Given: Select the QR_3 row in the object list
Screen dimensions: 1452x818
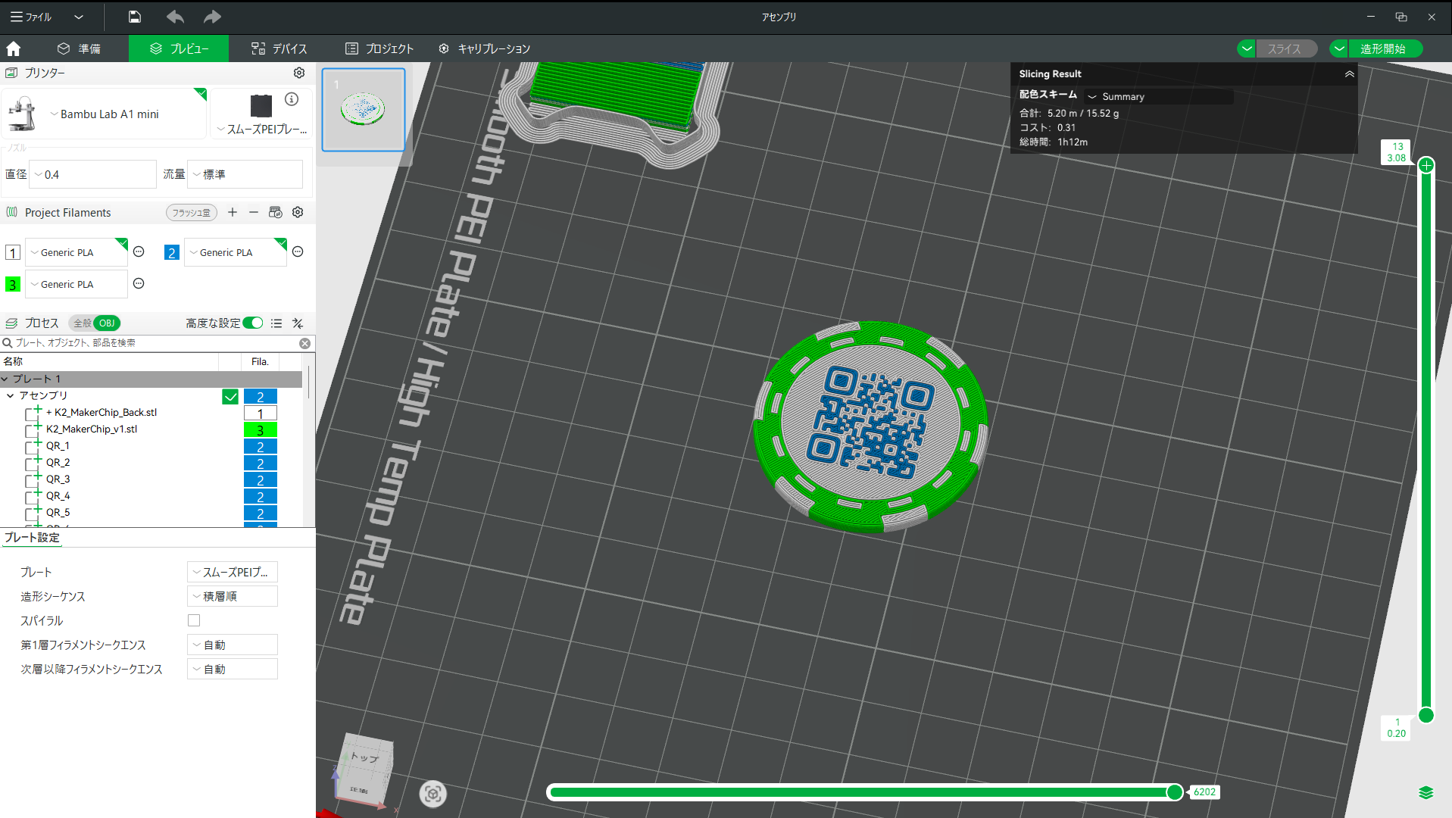Looking at the screenshot, I should click(151, 479).
